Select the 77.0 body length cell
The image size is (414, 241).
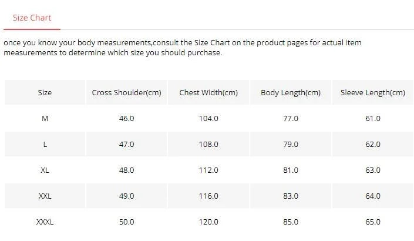tap(291, 118)
